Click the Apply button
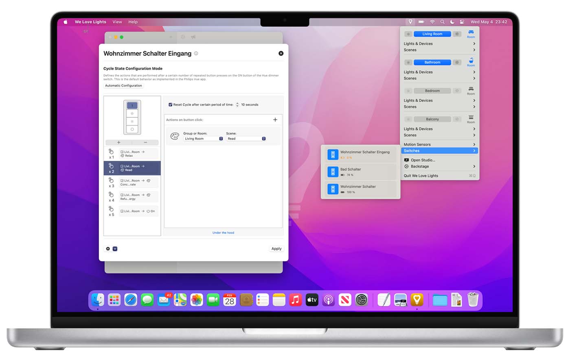Screen dimensions: 570x360 (276, 249)
